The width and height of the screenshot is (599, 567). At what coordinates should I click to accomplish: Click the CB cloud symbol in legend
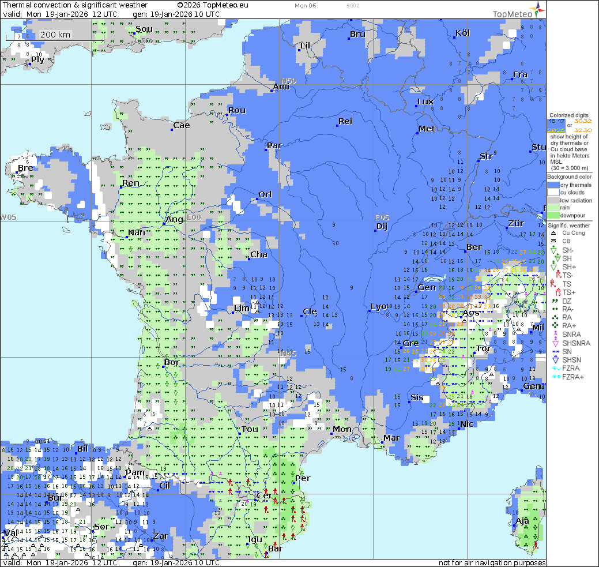tap(553, 241)
